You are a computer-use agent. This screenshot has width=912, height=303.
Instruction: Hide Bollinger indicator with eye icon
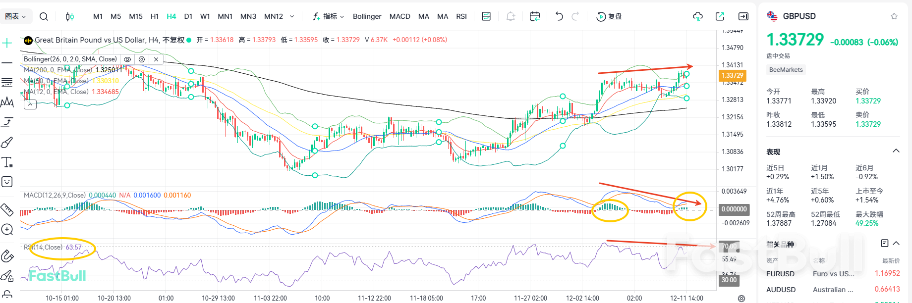[127, 59]
